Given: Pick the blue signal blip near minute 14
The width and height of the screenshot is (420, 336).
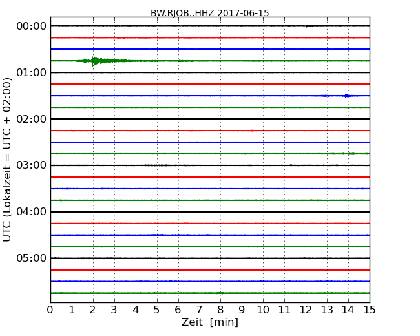Looking at the screenshot, I should click(x=347, y=96).
